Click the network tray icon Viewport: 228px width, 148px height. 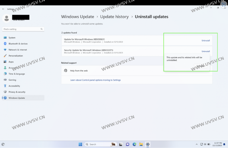(x=201, y=144)
